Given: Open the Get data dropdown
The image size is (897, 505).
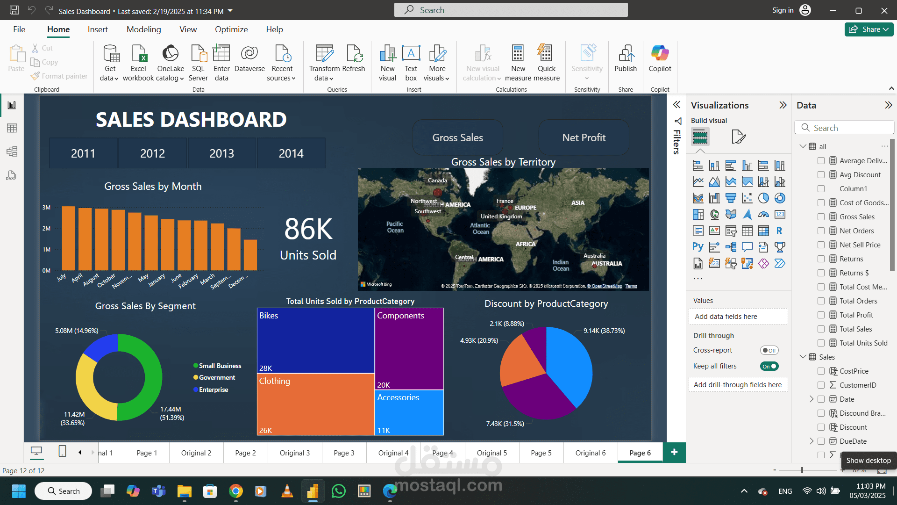Looking at the screenshot, I should click(x=109, y=78).
